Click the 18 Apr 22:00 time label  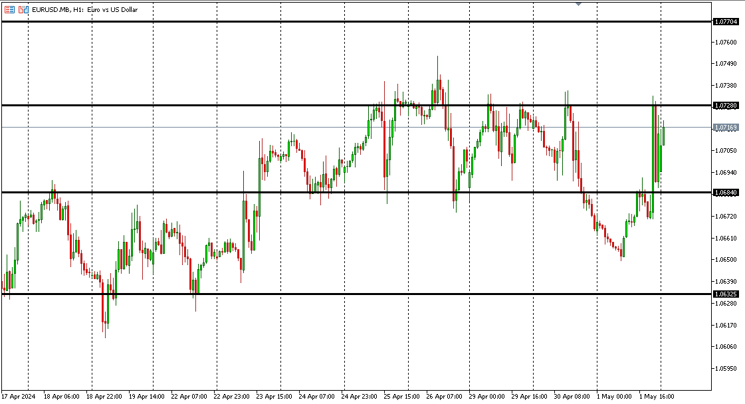(104, 397)
